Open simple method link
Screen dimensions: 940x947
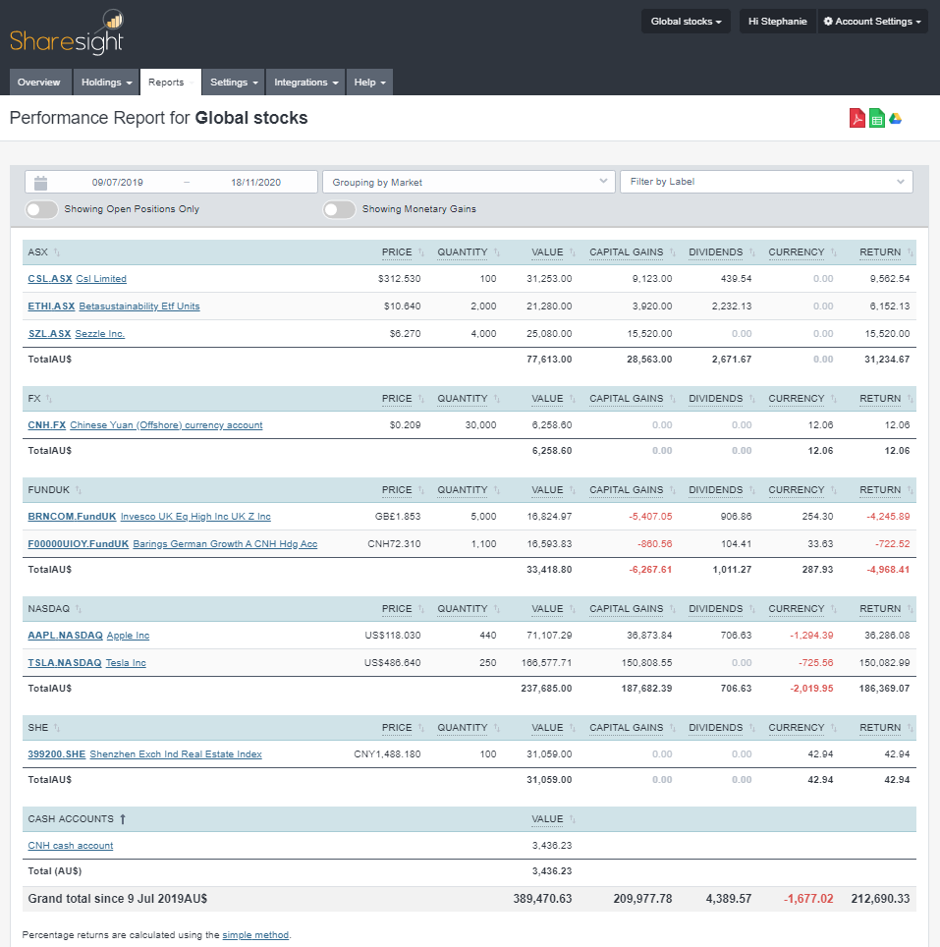[x=255, y=935]
